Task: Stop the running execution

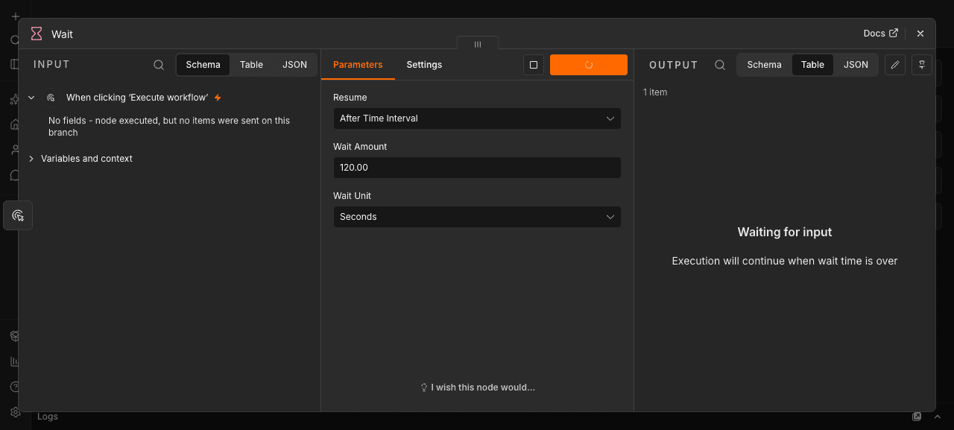Action: point(534,65)
